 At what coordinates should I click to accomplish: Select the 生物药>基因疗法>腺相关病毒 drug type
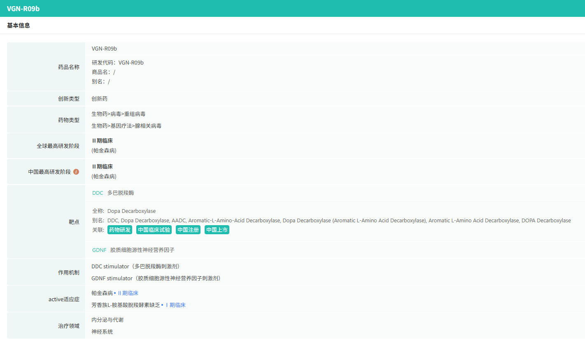pos(126,126)
